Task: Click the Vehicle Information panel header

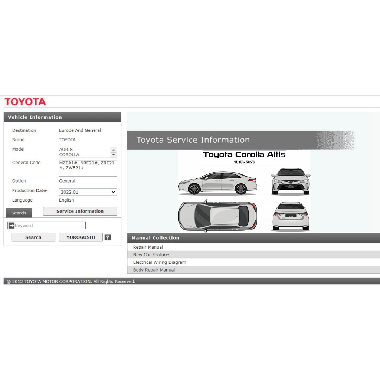Action: [x=62, y=117]
